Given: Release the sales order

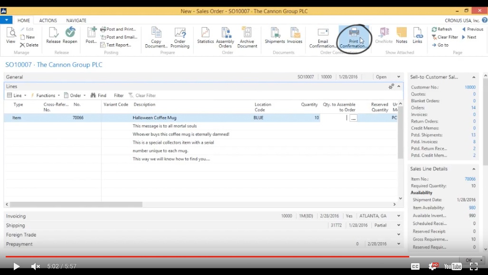Looking at the screenshot, I should click(x=53, y=36).
